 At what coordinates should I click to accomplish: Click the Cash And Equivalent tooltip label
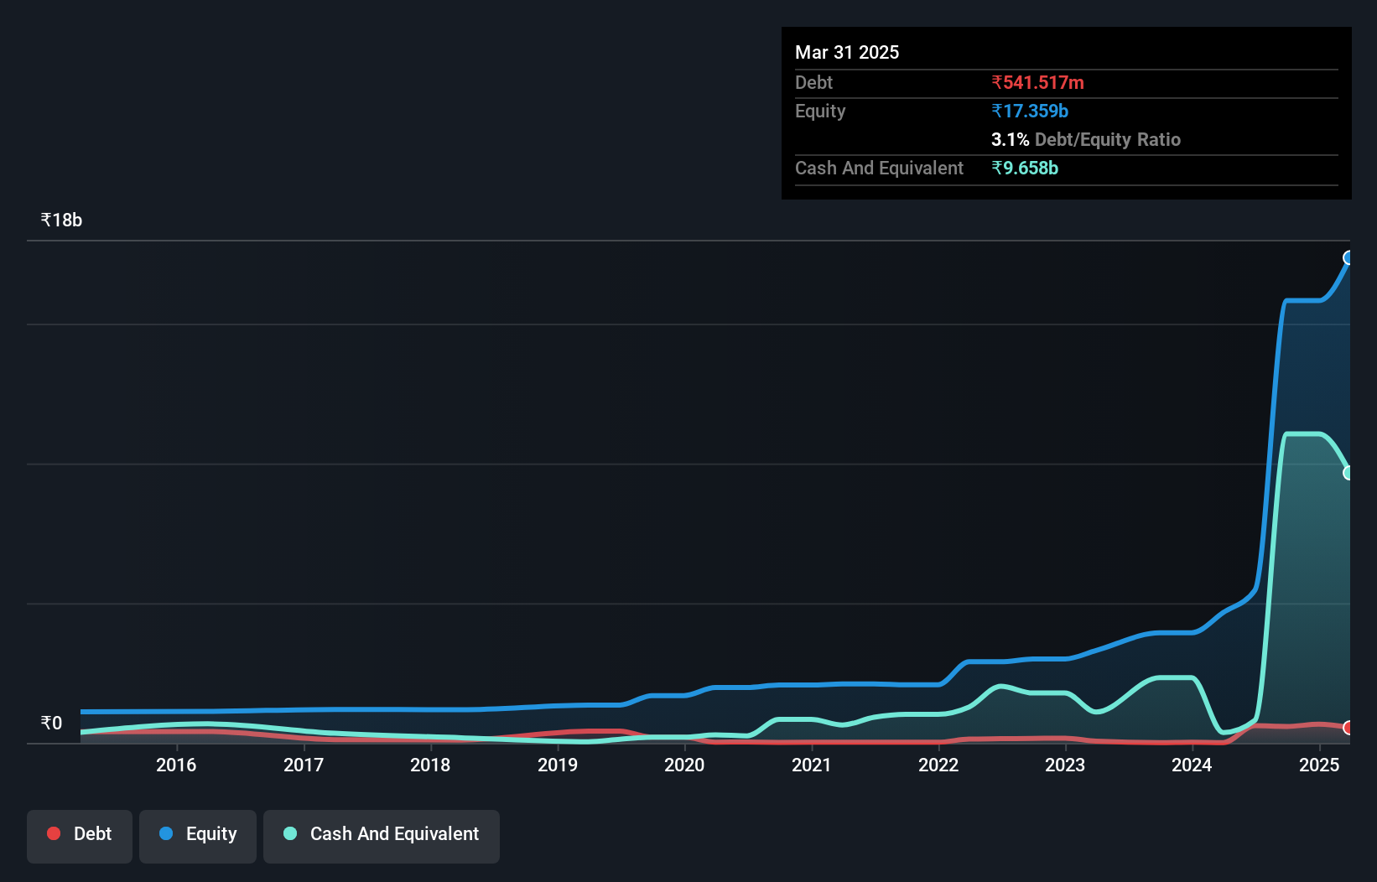879,168
